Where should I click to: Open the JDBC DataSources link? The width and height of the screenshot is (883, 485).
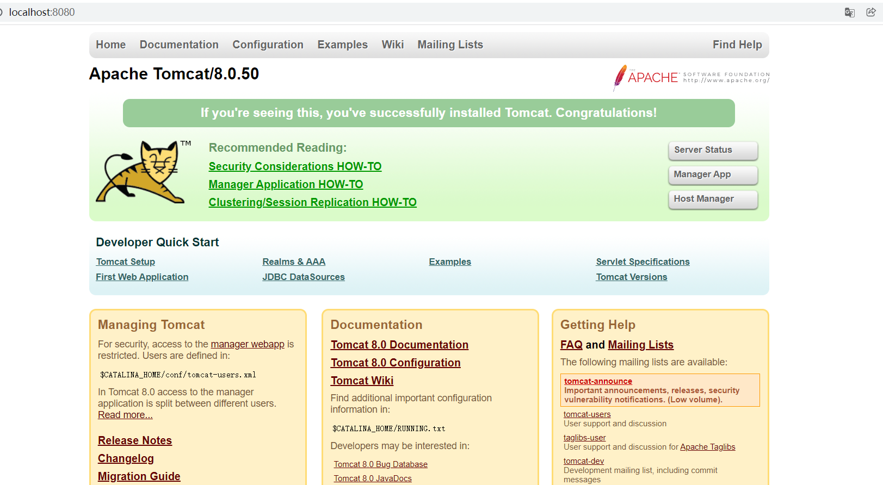(304, 277)
